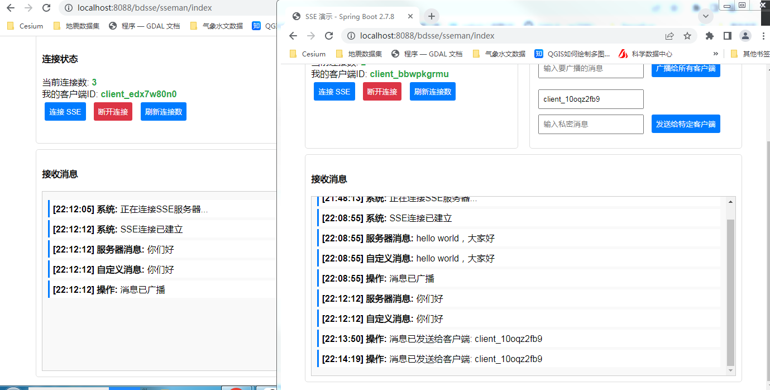Open 气象水文数据 folder in background window

(x=216, y=26)
